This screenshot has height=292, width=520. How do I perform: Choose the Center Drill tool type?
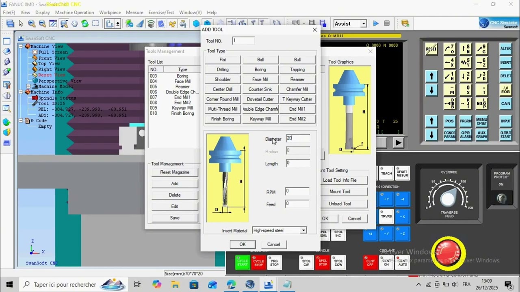click(x=223, y=89)
